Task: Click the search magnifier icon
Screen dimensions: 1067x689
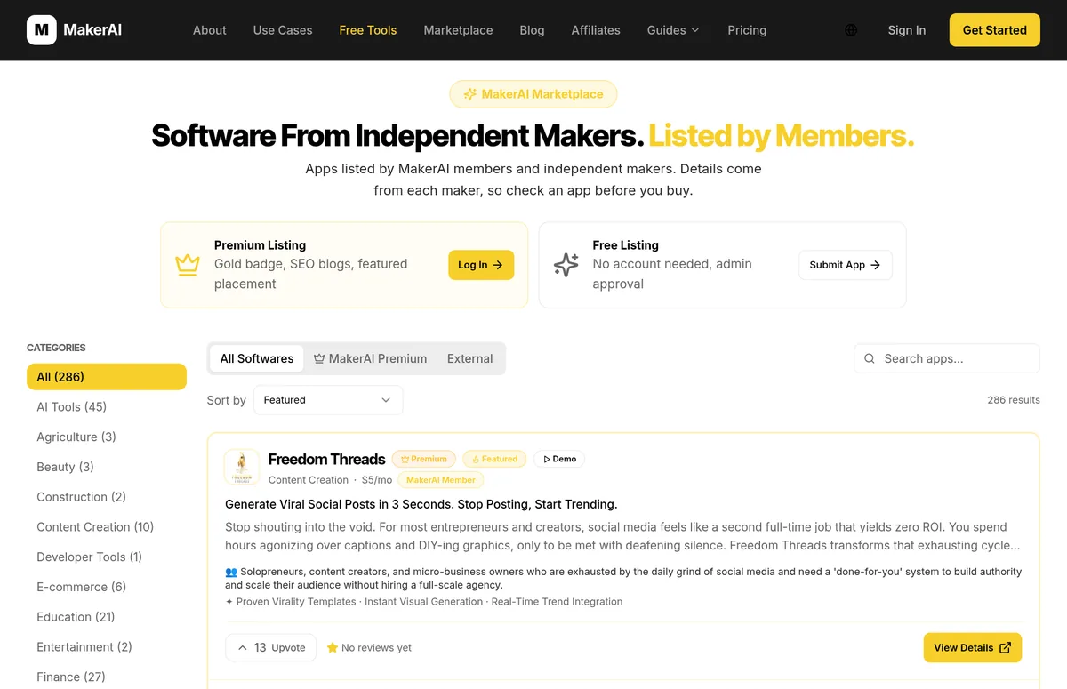Action: (870, 358)
